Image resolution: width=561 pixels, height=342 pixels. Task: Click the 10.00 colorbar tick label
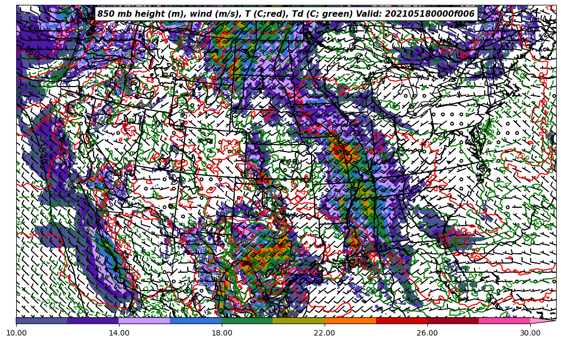(16, 333)
